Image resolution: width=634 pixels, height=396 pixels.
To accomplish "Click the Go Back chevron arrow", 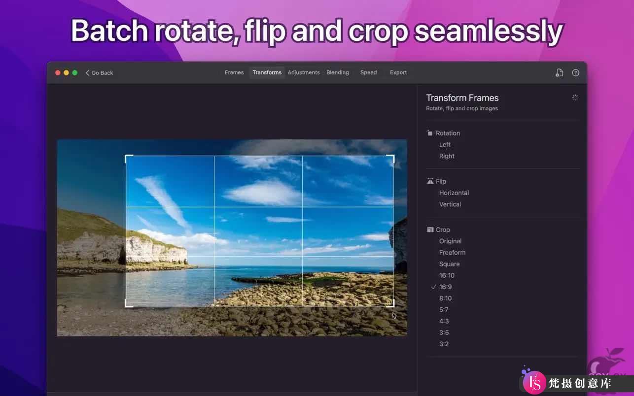I will click(87, 72).
